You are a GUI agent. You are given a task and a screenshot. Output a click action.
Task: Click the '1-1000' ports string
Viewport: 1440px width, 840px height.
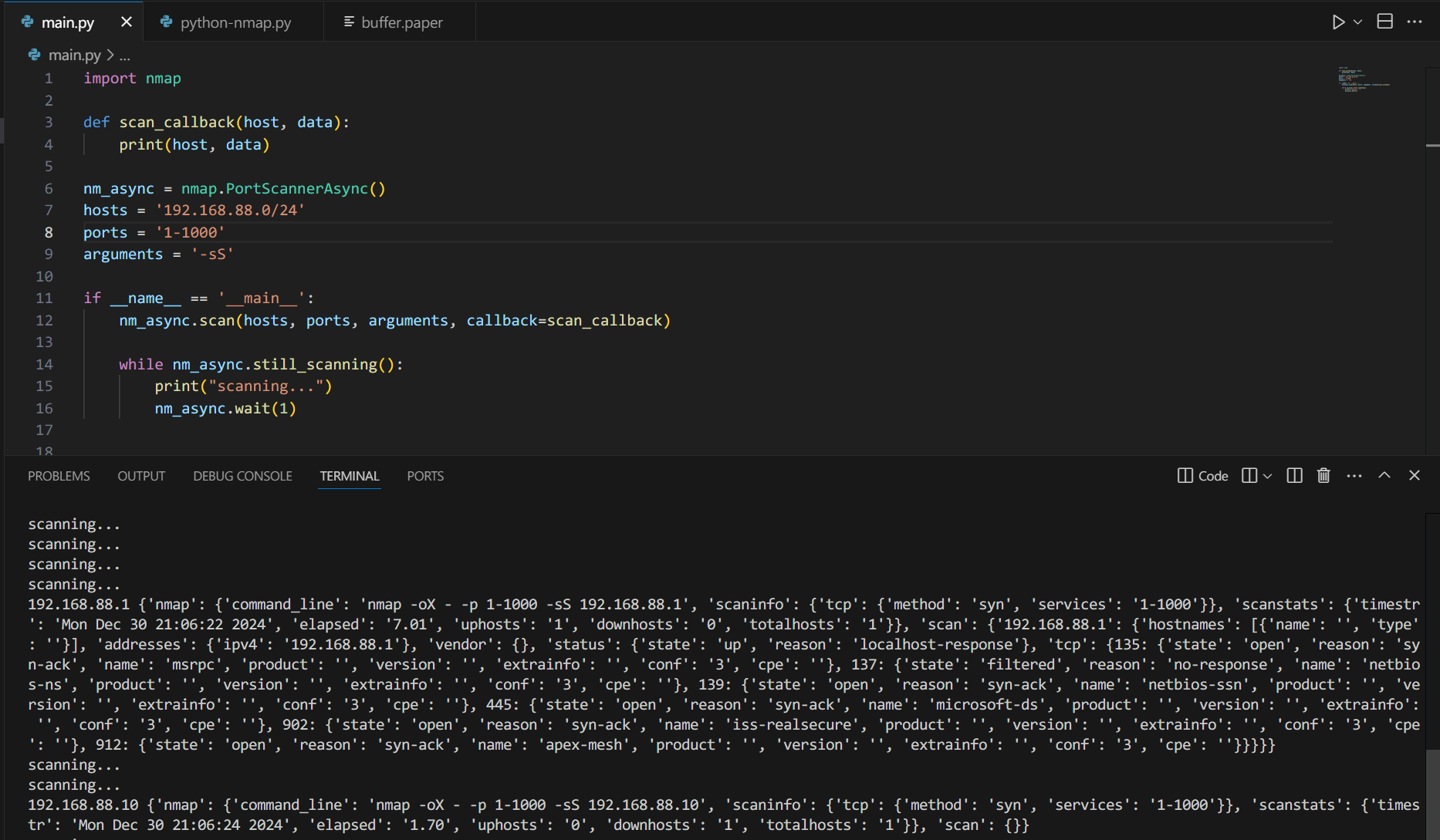190,232
